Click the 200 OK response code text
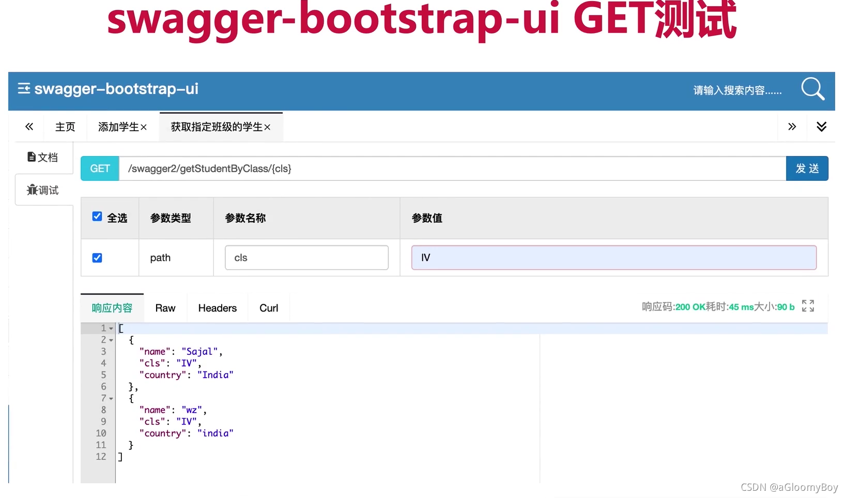The image size is (846, 498). [x=690, y=307]
